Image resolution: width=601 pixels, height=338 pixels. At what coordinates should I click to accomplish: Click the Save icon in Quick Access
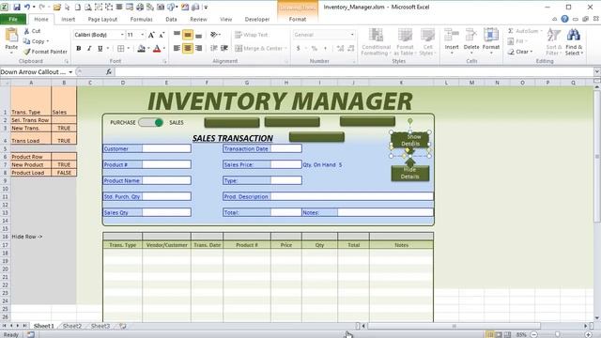pos(17,7)
